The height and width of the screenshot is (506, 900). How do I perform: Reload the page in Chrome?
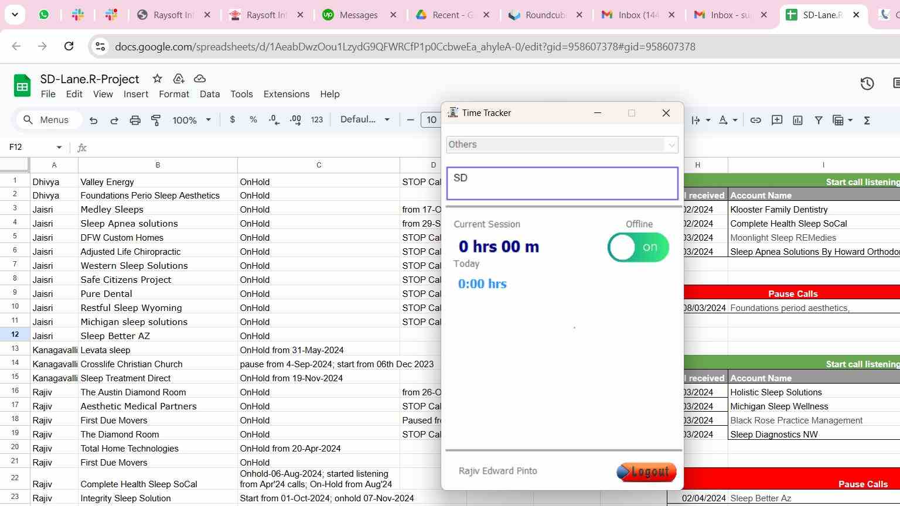[69, 46]
